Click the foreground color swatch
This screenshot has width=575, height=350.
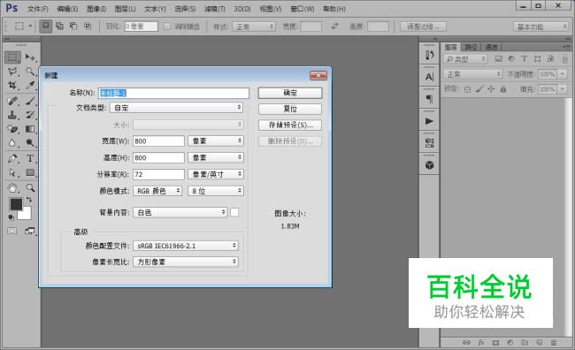[16, 204]
